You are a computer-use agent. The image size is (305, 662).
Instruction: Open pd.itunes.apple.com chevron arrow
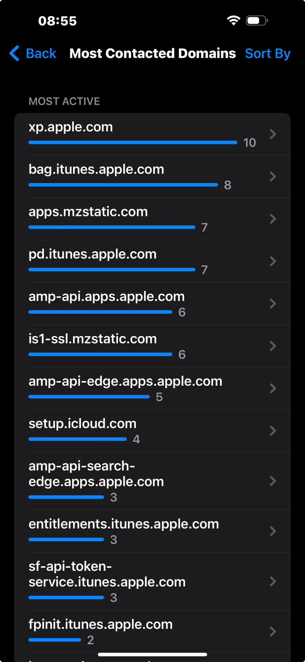(x=273, y=261)
